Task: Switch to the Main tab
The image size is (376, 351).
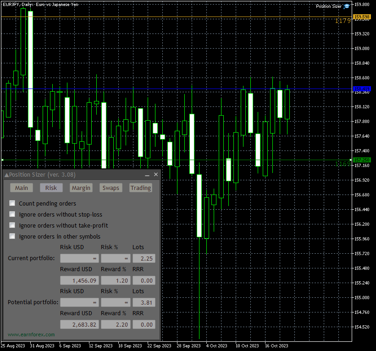Action: (x=22, y=188)
